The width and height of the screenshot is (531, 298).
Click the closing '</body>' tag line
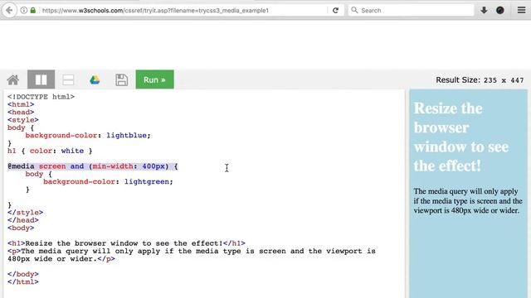pyautogui.click(x=23, y=274)
